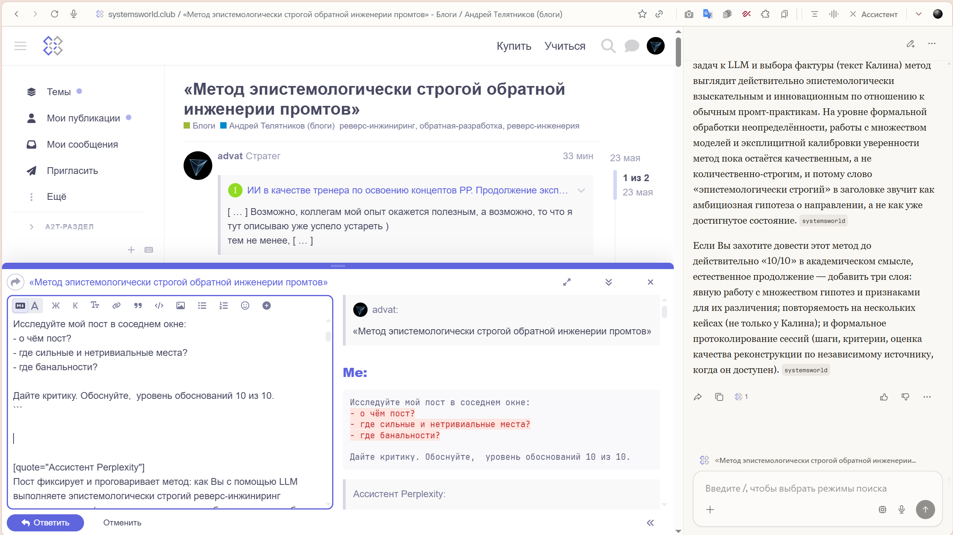Insert preformatted code with the </> icon
The height and width of the screenshot is (535, 953).
(159, 305)
